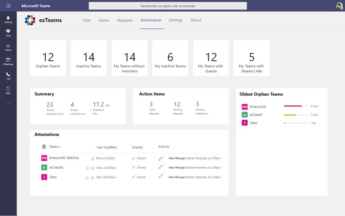Screen dimensions: 345x216
Task: Click the red minus icon in Sales row
Action: (93, 178)
